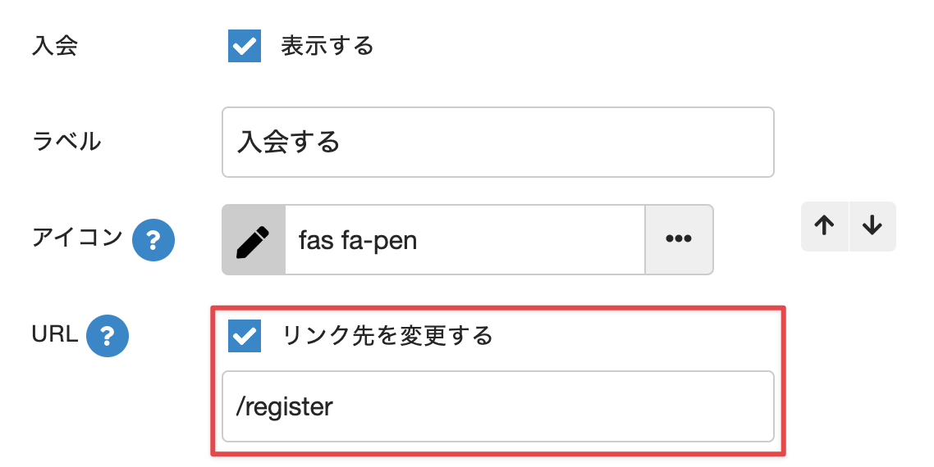Uncheck the リンク先を変更する checkbox
Image resolution: width=934 pixels, height=467 pixels.
coord(245,336)
